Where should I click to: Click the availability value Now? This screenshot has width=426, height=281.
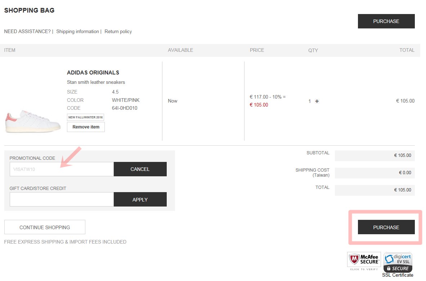[172, 101]
